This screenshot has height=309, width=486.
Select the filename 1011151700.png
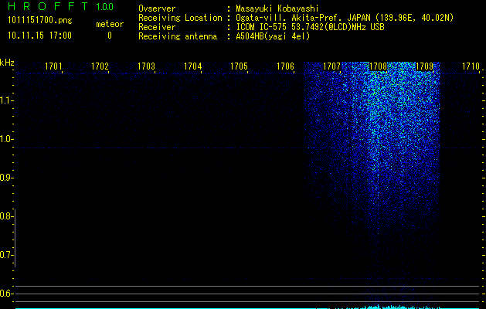pos(39,21)
